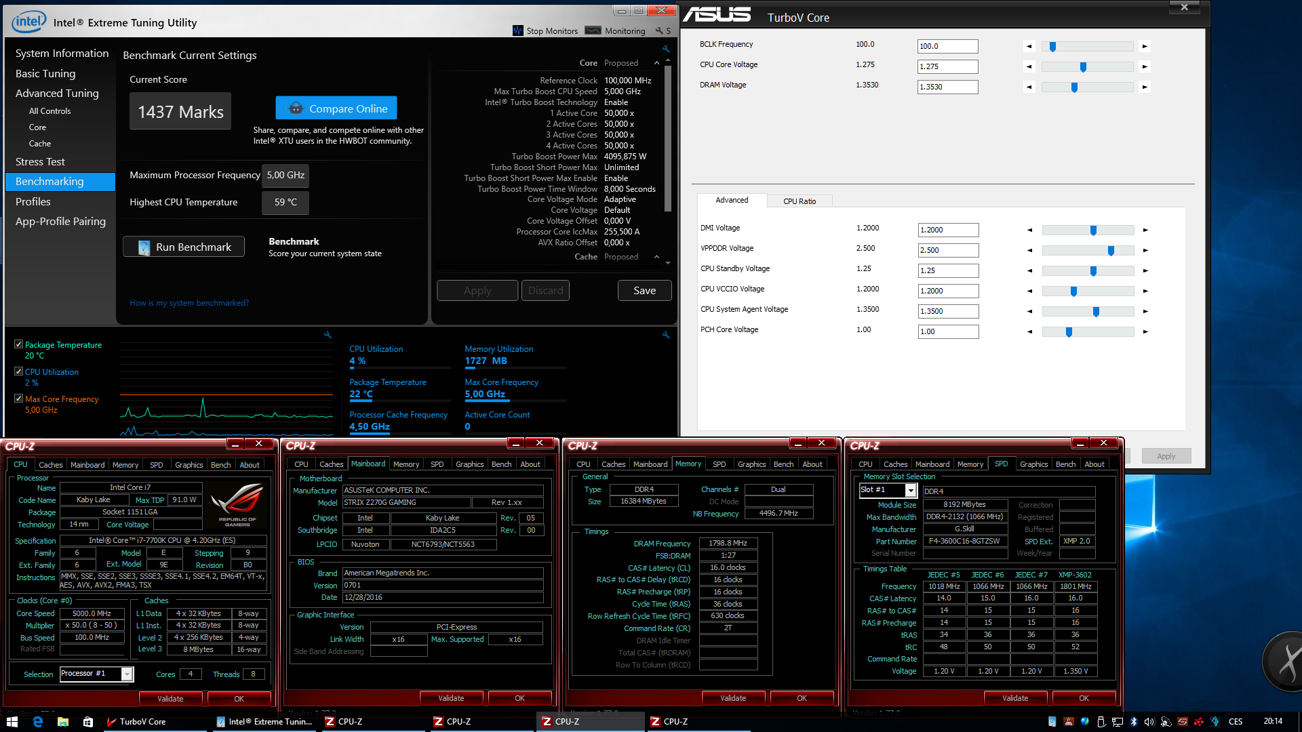Click Validate in the first CPU-Z window
Viewport: 1302px width, 732px height.
[x=170, y=699]
